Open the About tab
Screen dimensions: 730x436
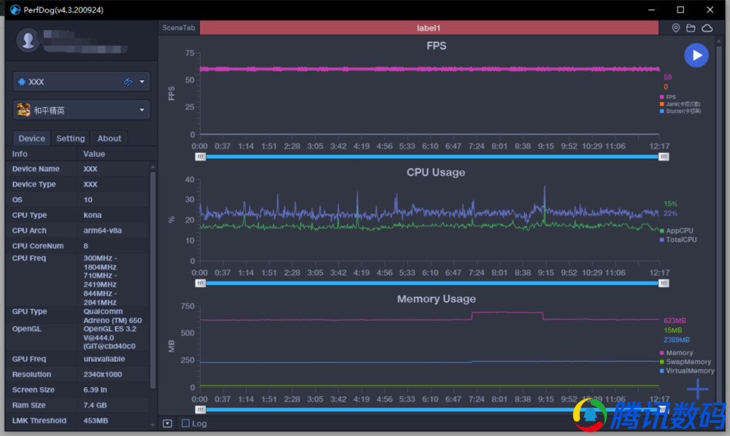[109, 139]
